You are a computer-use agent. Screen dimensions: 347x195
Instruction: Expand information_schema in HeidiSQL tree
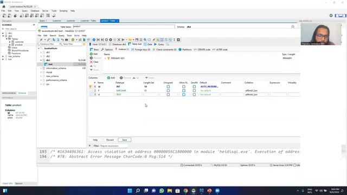[41, 68]
